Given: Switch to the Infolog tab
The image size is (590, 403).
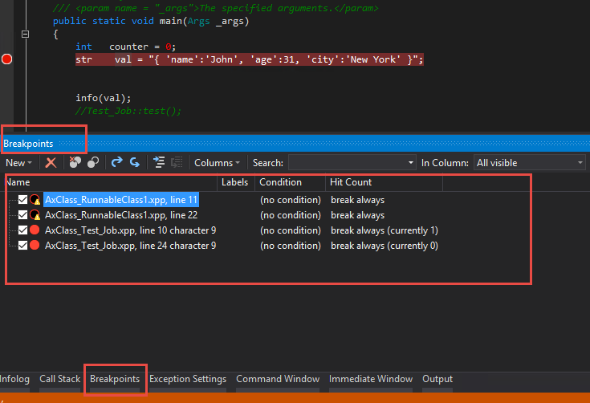Looking at the screenshot, I should tap(14, 379).
